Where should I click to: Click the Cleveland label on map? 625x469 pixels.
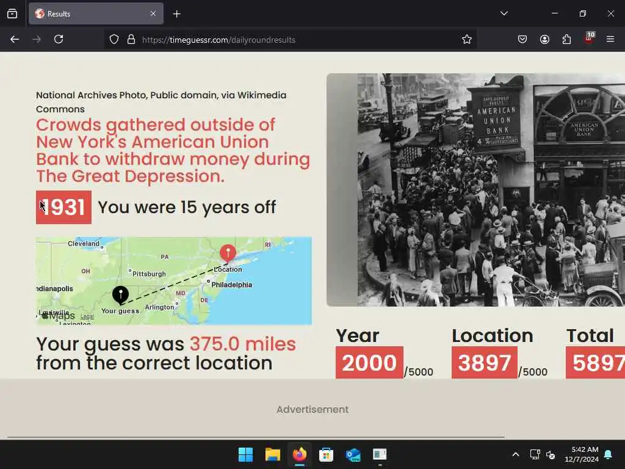click(x=84, y=244)
